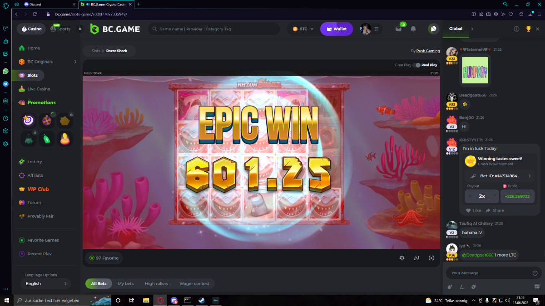The height and width of the screenshot is (306, 545).
Task: Select Live Casino in the sidebar
Action: click(x=39, y=89)
